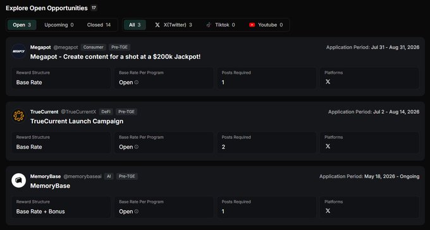The width and height of the screenshot is (430, 230).
Task: Click Base Rate + Bonus reward value
Action: [x=40, y=211]
